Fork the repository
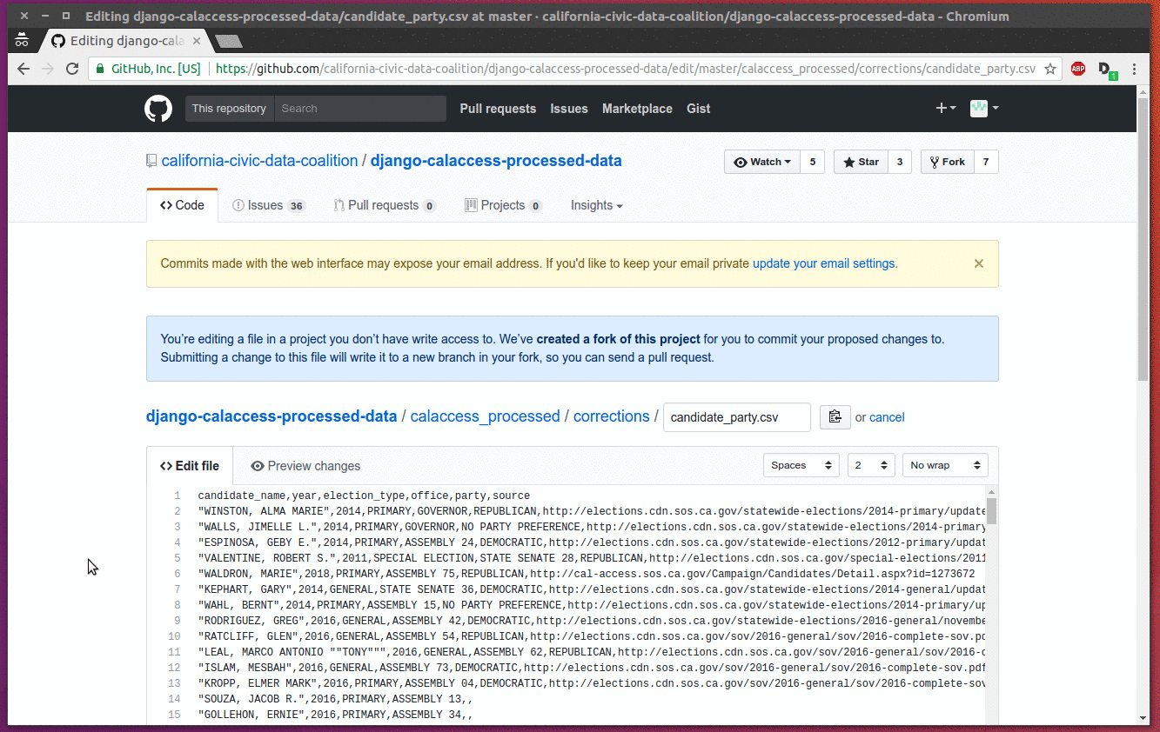This screenshot has height=732, width=1160. (x=946, y=162)
